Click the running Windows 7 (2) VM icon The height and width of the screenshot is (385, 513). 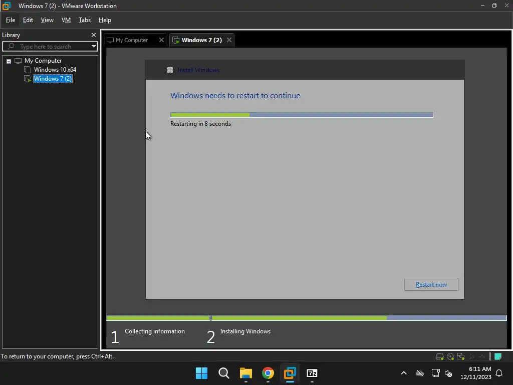coord(28,79)
